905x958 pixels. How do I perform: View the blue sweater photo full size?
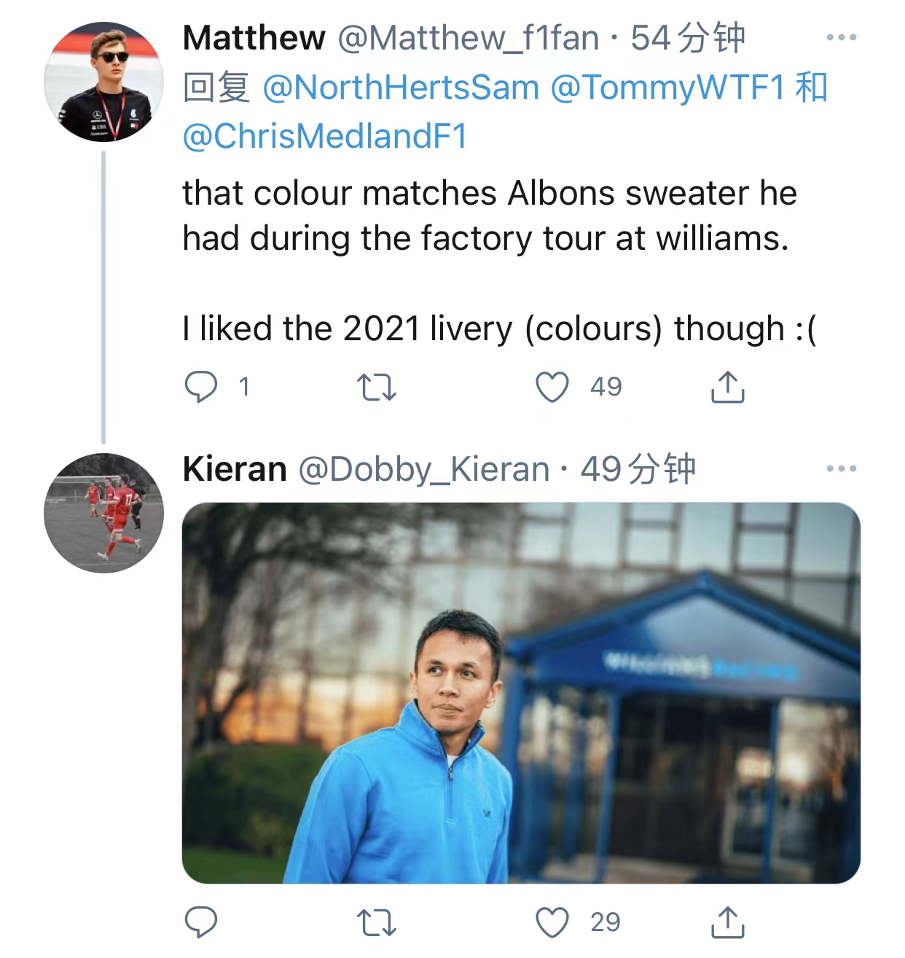click(521, 693)
